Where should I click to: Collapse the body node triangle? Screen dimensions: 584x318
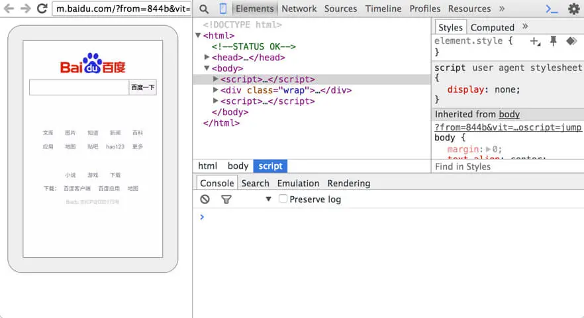coord(207,68)
